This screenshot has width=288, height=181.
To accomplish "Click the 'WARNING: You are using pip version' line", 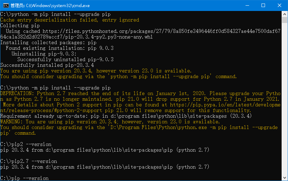I will tap(110, 122).
